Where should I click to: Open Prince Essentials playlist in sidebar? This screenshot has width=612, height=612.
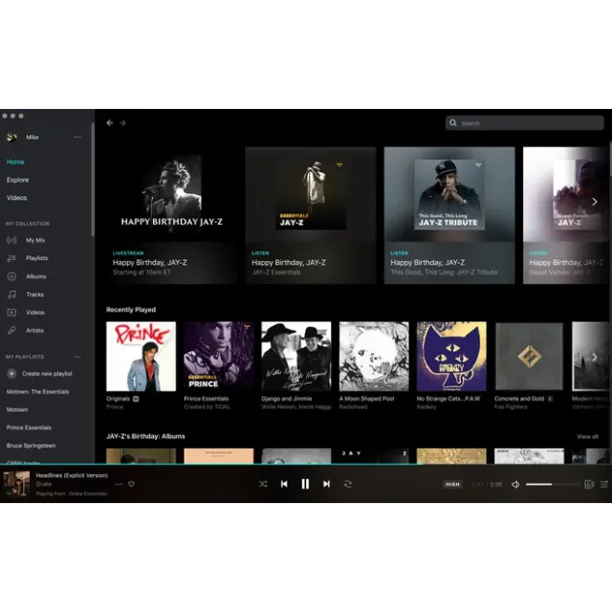(x=29, y=427)
